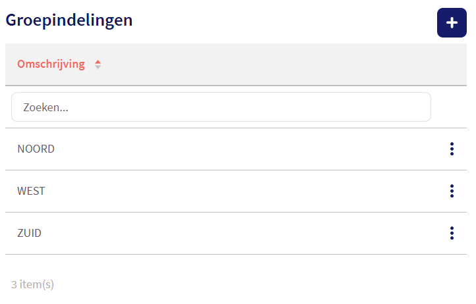Sort descending with the gray down arrow
The height and width of the screenshot is (304, 476).
tap(98, 67)
